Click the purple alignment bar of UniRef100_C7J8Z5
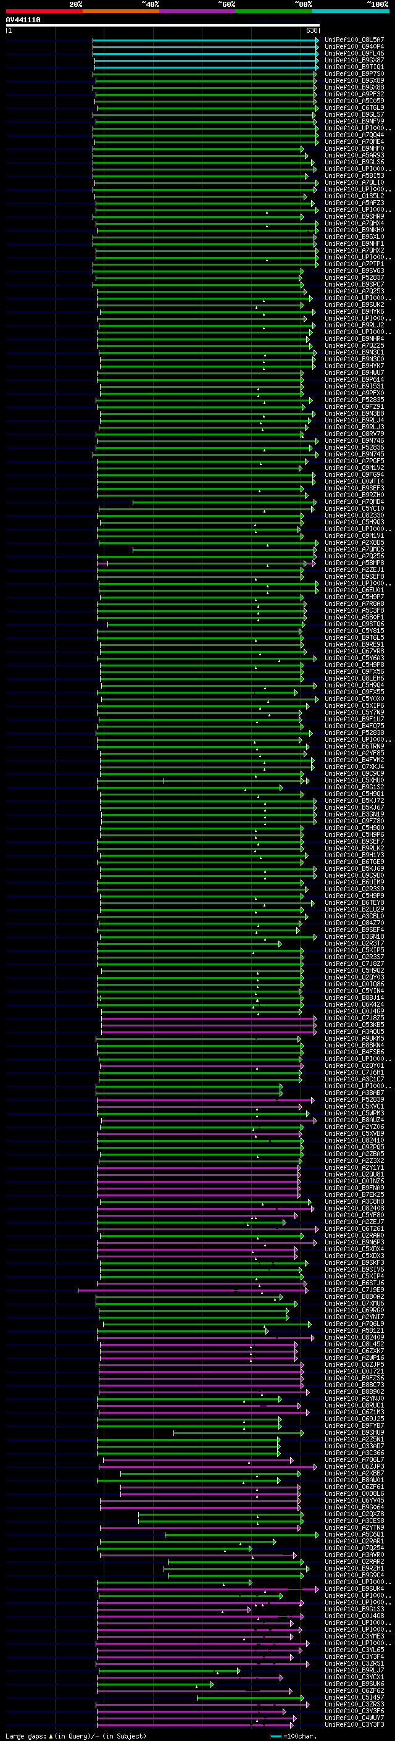This screenshot has height=1741, width=395. click(208, 1018)
